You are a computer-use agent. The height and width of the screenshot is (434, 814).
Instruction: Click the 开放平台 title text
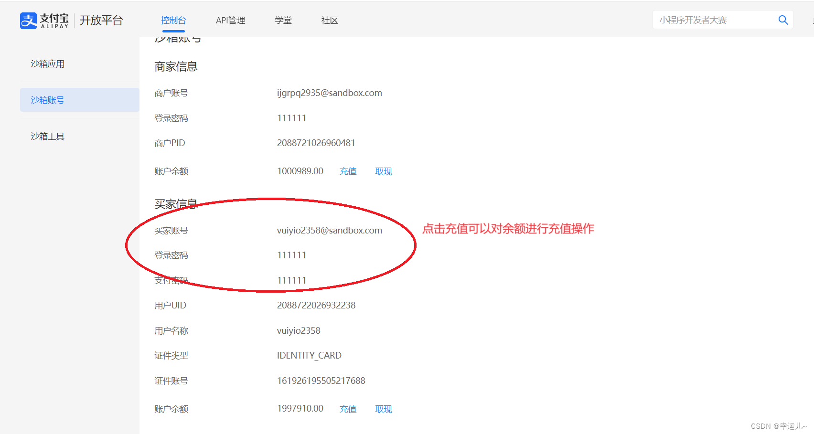101,21
